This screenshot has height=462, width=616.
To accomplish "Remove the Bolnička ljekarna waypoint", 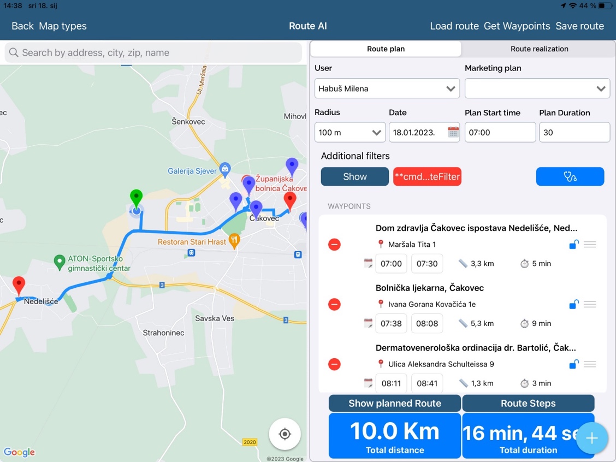I will pyautogui.click(x=334, y=304).
